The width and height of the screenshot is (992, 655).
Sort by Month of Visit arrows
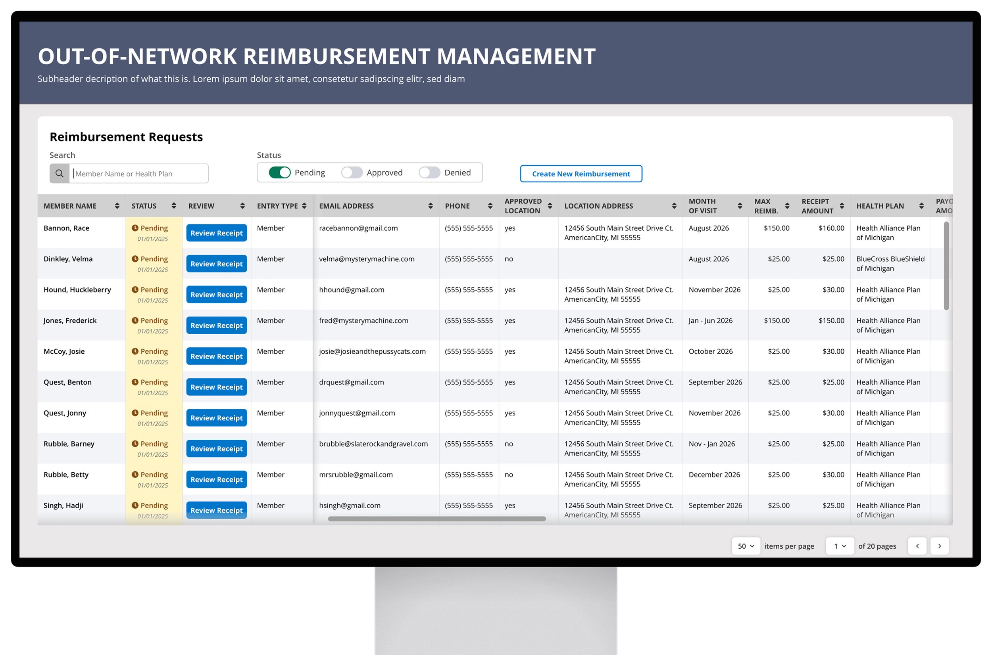(740, 206)
